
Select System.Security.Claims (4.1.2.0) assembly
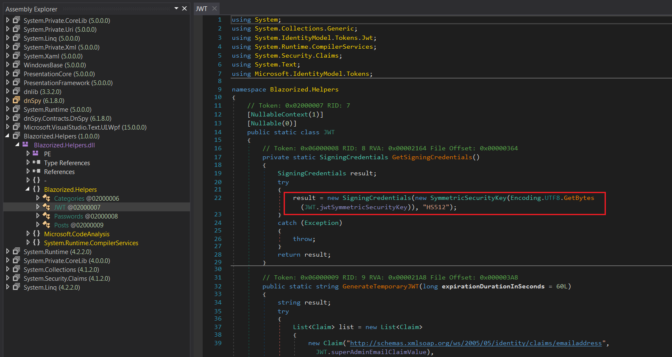(x=67, y=278)
